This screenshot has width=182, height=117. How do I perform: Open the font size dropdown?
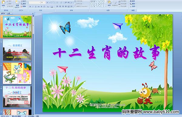43,2
